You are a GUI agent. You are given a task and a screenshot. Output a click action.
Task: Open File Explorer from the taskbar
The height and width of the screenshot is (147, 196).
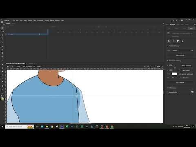(x=47, y=127)
